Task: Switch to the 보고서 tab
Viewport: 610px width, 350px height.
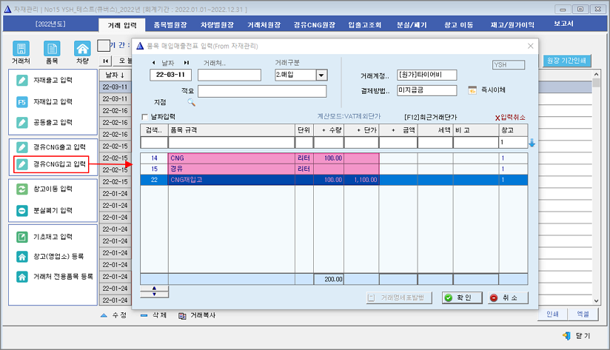Action: [563, 24]
